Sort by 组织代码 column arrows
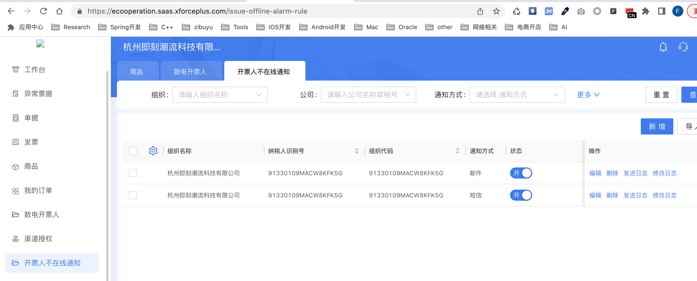The image size is (697, 281). (x=457, y=151)
